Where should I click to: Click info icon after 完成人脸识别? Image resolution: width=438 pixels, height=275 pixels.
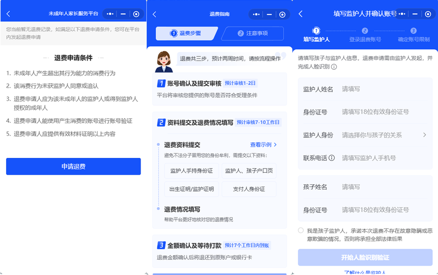(334, 67)
